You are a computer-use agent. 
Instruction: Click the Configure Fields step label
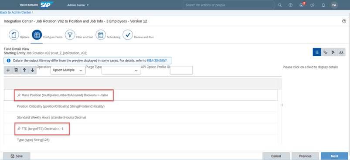53,37
